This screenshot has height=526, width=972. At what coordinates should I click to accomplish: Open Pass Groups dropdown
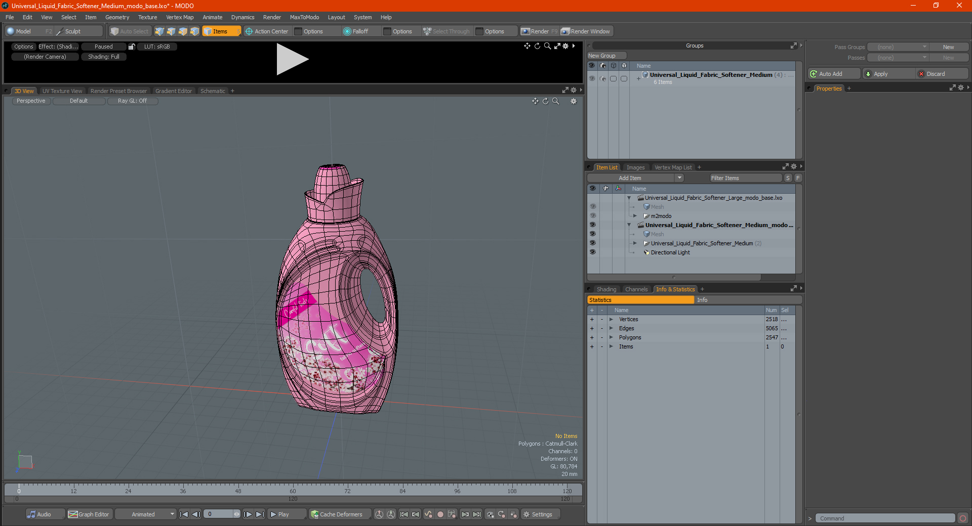898,47
